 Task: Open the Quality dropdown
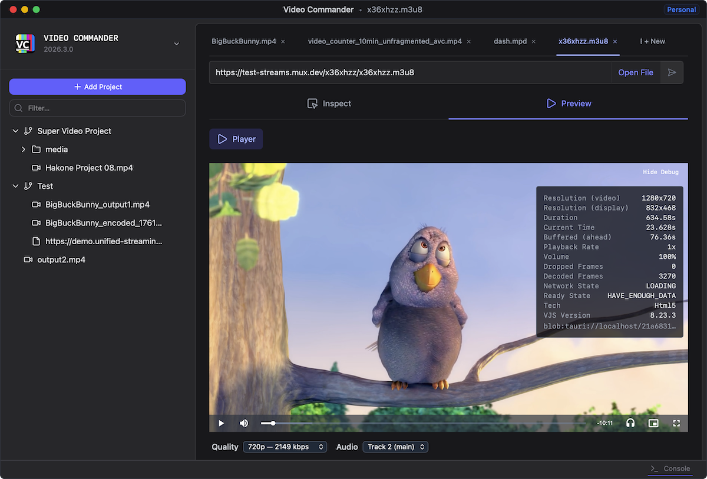pyautogui.click(x=285, y=447)
